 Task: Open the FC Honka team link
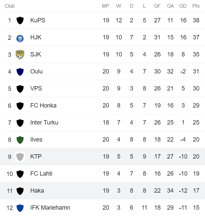43,105
